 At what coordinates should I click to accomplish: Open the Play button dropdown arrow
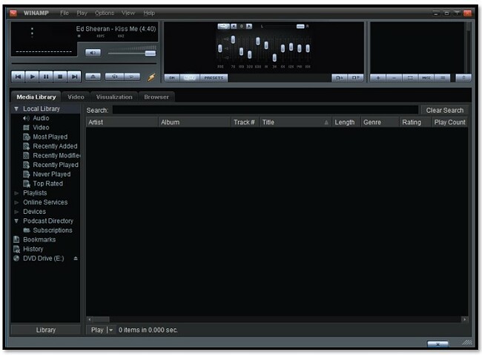(x=110, y=330)
